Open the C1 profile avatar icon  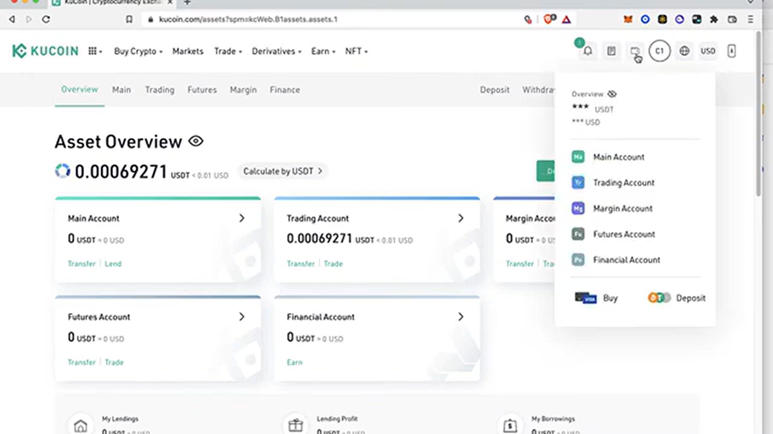click(659, 51)
